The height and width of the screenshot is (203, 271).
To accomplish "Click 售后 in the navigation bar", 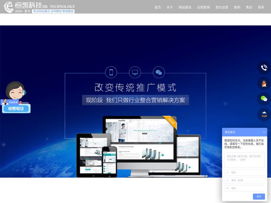I will click(249, 7).
